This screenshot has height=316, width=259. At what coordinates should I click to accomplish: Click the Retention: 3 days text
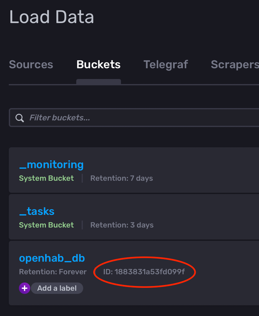click(122, 225)
